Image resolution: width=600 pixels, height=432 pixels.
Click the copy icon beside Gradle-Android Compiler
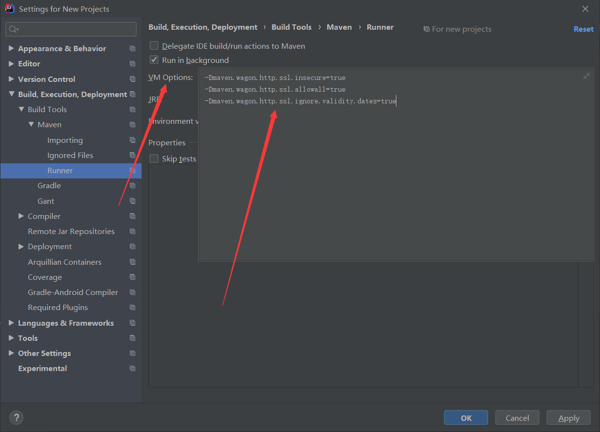pyautogui.click(x=132, y=292)
